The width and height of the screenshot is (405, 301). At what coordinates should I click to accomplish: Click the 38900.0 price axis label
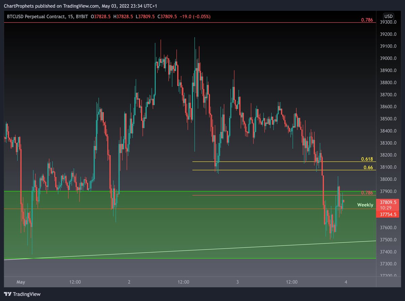[388, 71]
